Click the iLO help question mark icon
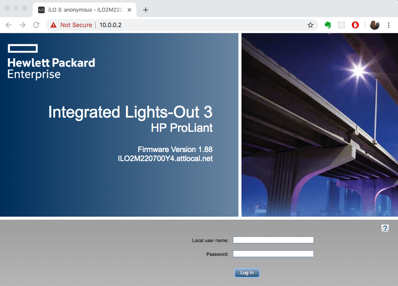This screenshot has width=398, height=286. pyautogui.click(x=385, y=228)
